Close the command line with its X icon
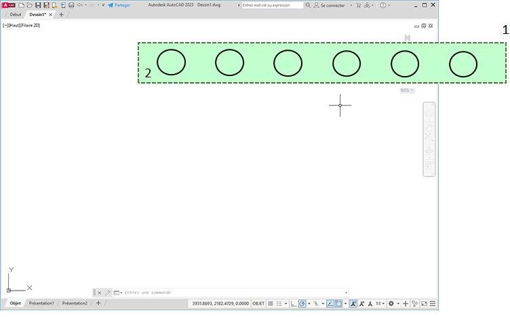510x317 pixels. pos(100,293)
